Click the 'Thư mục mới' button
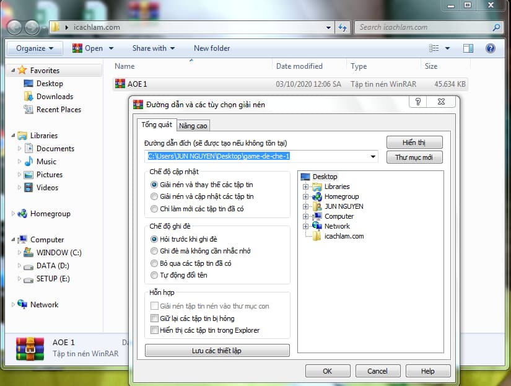Screen dimensions: 511x386 click(414, 157)
